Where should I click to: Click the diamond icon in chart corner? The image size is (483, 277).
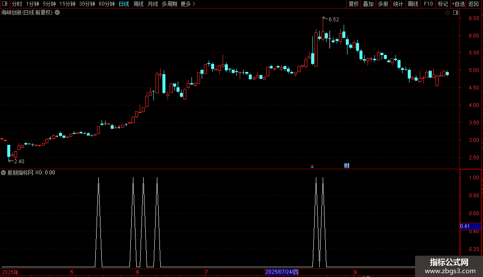pos(448,13)
